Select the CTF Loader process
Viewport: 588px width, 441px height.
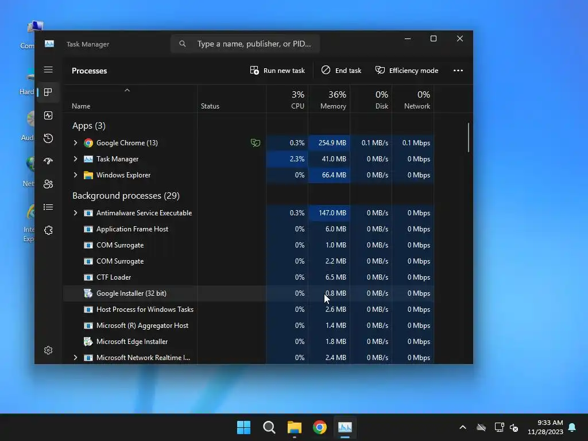(x=249, y=277)
